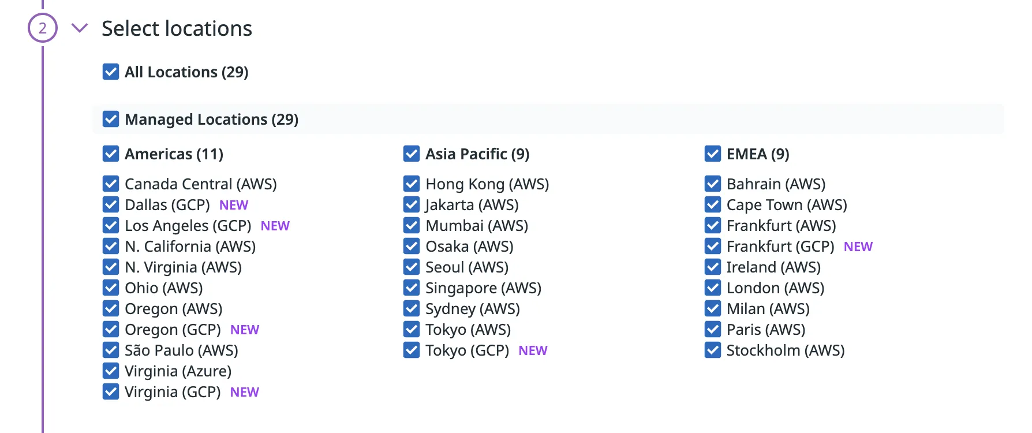The height and width of the screenshot is (433, 1032).
Task: Uncheck Canada Central (AWS) location
Action: point(111,184)
